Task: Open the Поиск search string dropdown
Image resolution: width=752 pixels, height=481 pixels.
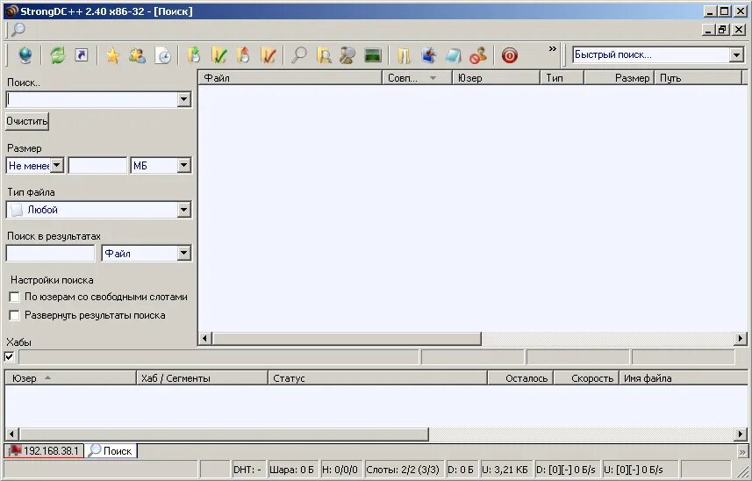Action: coord(183,99)
